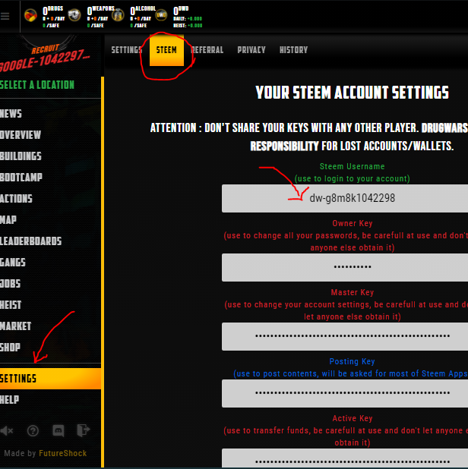The height and width of the screenshot is (469, 468).
Task: Focus the Master Key password field
Action: coord(345,336)
